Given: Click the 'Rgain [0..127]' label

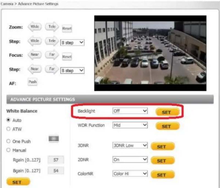Looking at the screenshot, I should (x=27, y=160).
